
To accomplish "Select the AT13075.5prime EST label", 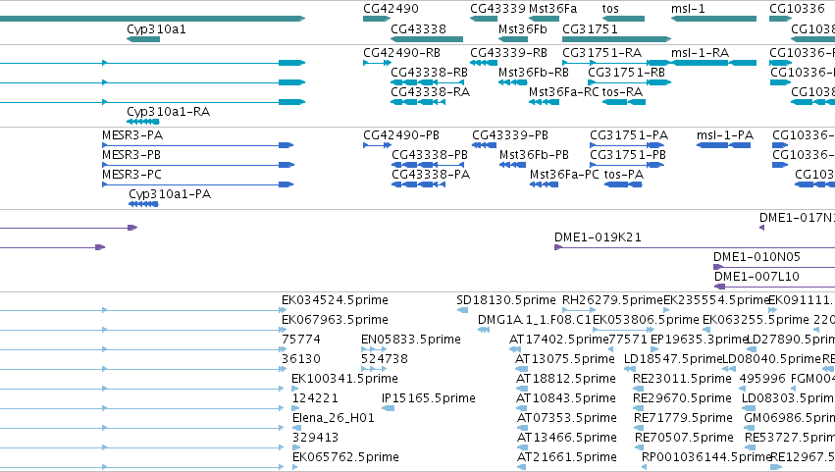I will click(565, 359).
